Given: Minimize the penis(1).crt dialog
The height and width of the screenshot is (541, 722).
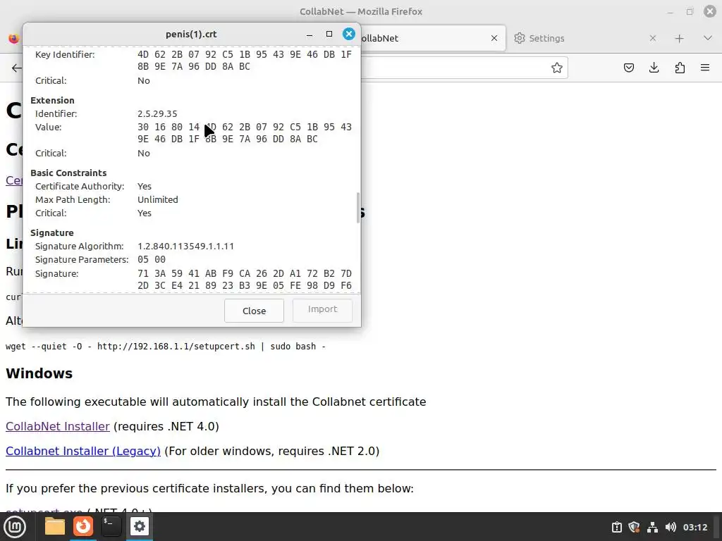Looking at the screenshot, I should tap(310, 35).
